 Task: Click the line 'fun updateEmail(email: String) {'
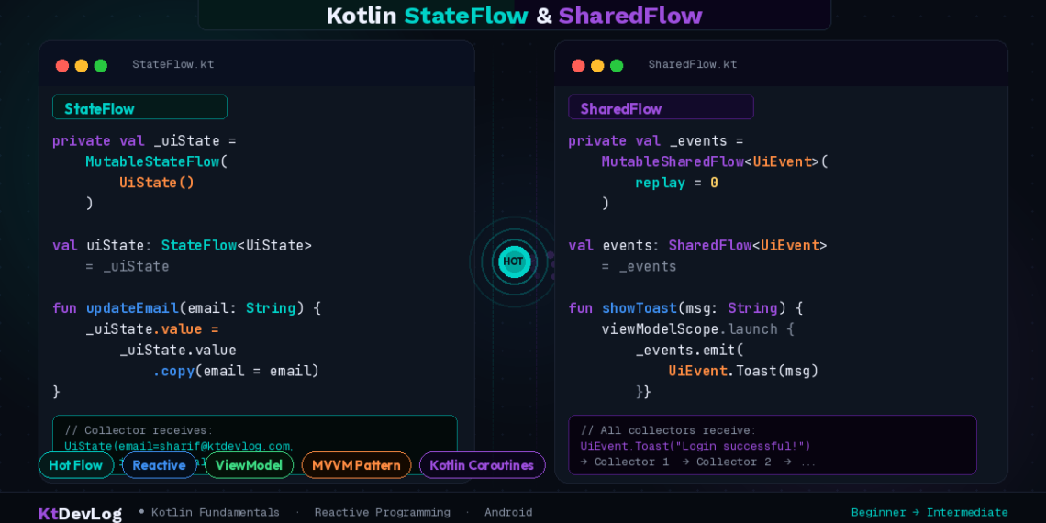tap(187, 308)
